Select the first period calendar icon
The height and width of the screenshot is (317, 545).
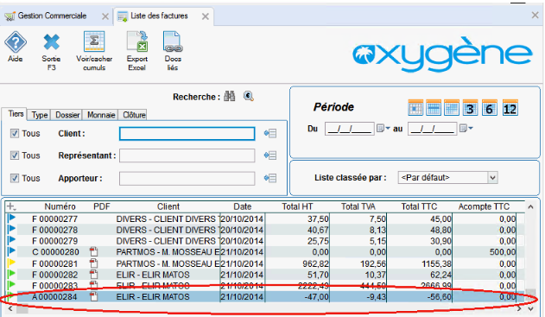point(415,108)
